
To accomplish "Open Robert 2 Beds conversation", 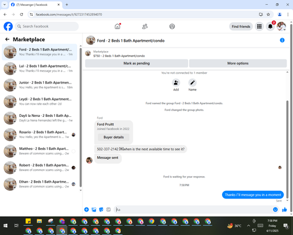I will pyautogui.click(x=39, y=167).
